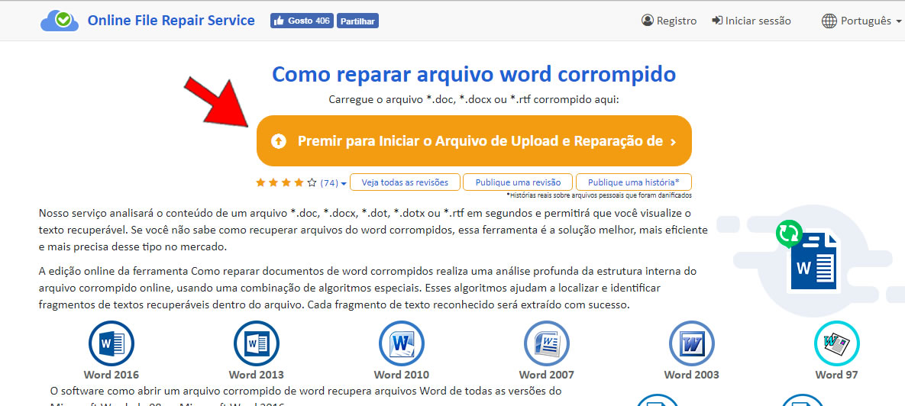
Task: Click the Carregue o arquivo instruction text
Action: pyautogui.click(x=474, y=100)
